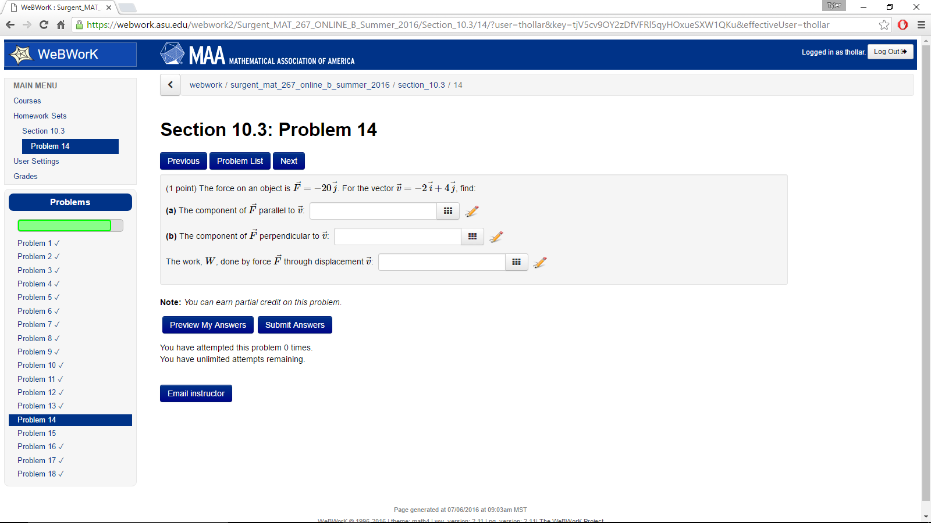
Task: Select the pencil preview icon for part (a)
Action: point(471,211)
